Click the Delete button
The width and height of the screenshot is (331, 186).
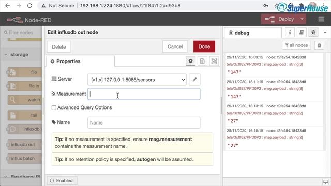click(59, 47)
